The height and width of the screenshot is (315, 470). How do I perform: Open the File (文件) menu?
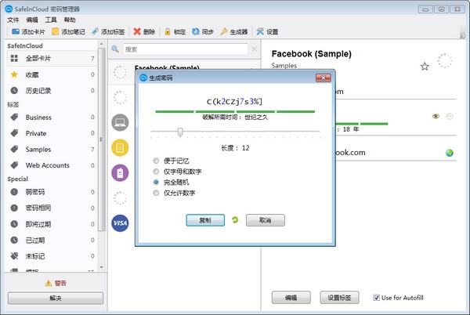coord(13,20)
